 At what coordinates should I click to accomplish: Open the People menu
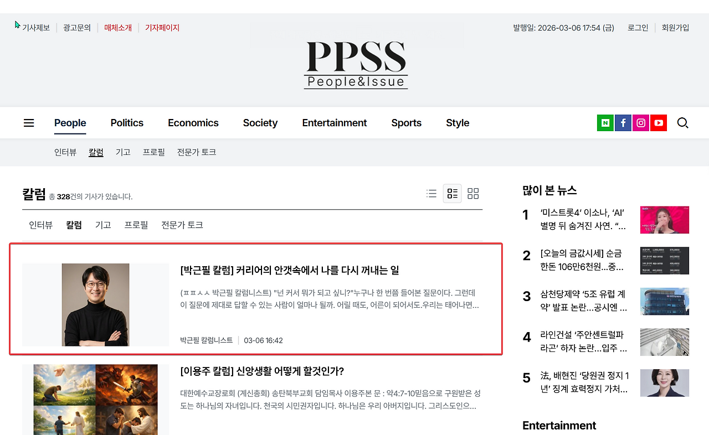point(70,123)
